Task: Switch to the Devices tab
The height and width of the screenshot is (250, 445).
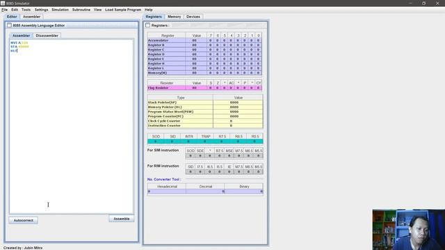Action: (193, 17)
